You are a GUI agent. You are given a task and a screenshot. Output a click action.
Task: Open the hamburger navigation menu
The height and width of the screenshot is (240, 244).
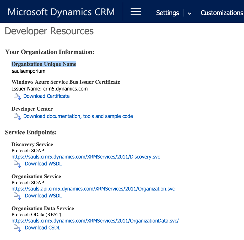(136, 12)
